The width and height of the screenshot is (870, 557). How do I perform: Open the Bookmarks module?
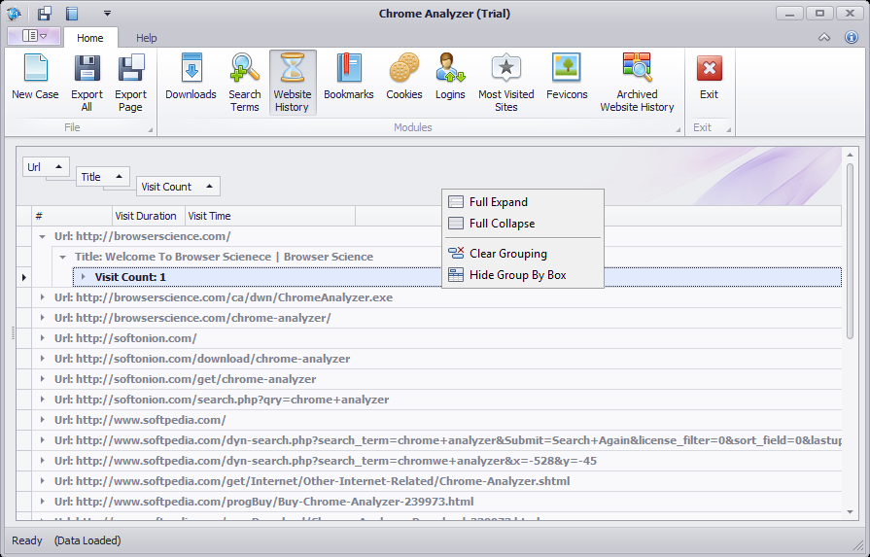coord(348,83)
